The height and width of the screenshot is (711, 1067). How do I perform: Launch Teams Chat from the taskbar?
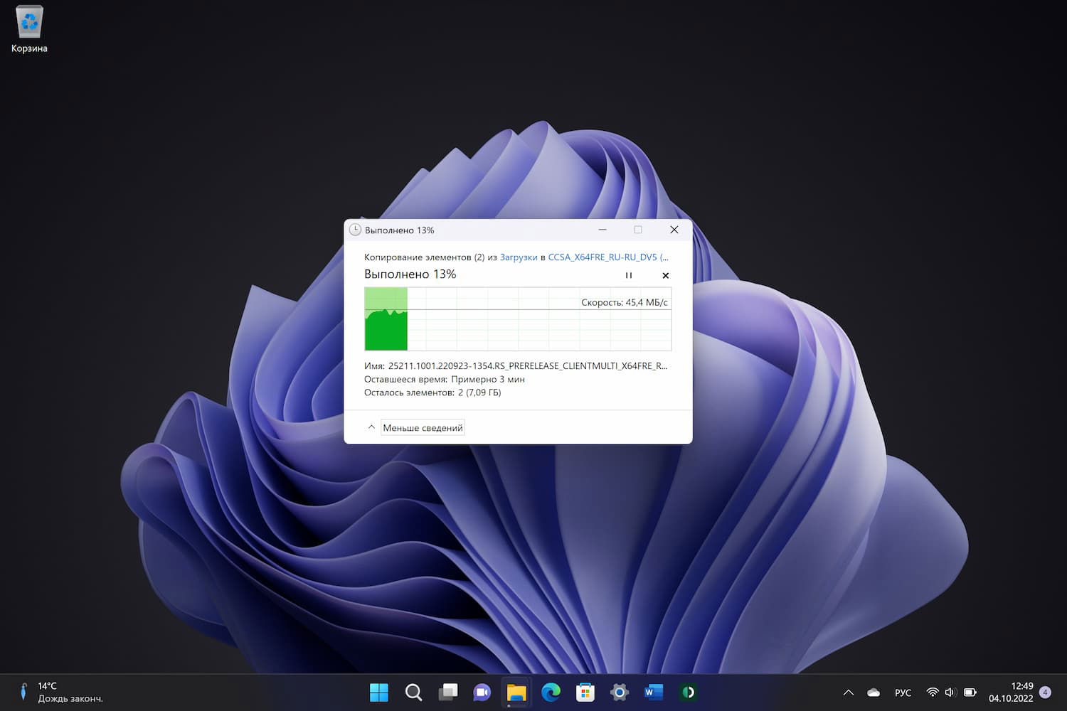click(482, 692)
